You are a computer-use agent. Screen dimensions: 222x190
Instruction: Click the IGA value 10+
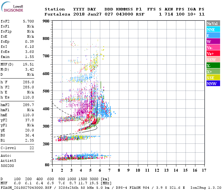click(x=192, y=14)
